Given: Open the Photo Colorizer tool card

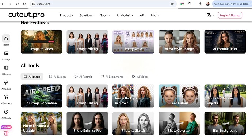Looking at the screenshot, I should point(179,124).
